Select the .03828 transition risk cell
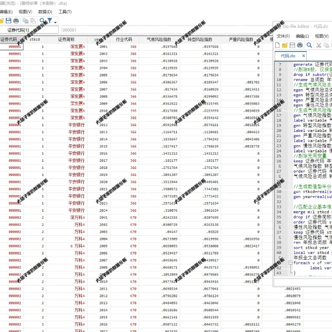332x332 pixels. (x=200, y=232)
